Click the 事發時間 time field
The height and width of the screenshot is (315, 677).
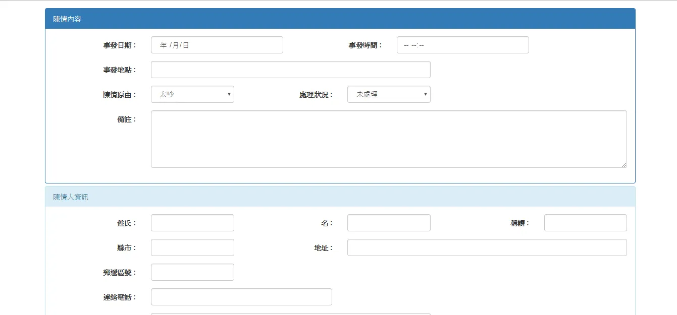point(462,44)
